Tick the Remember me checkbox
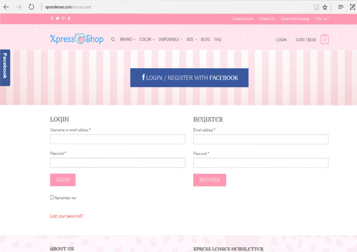357x252 pixels. [x=52, y=197]
